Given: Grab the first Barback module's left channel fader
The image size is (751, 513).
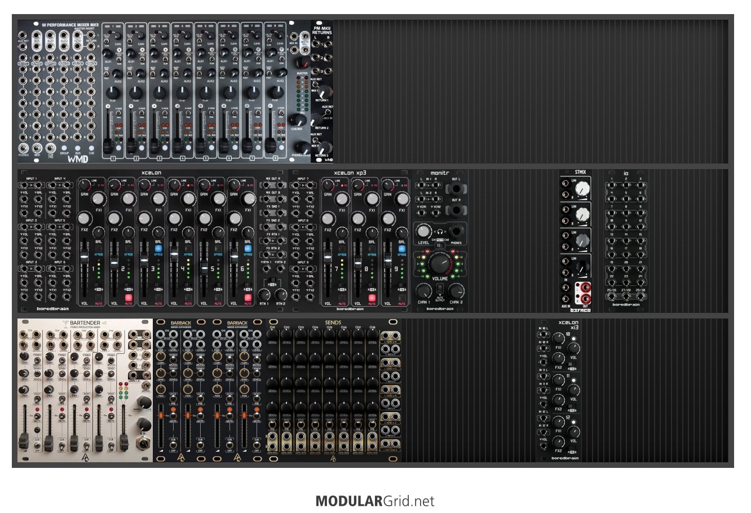Looking at the screenshot, I should 161,417.
